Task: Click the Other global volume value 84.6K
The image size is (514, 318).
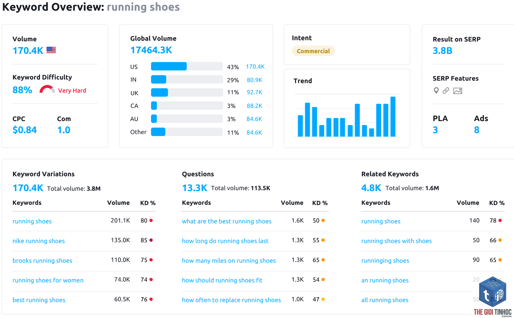Action: [x=254, y=133]
